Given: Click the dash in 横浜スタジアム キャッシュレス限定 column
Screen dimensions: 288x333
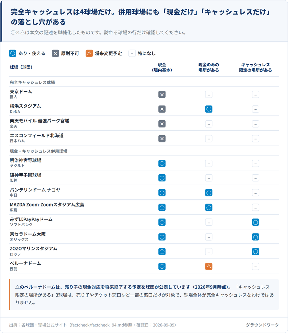Looking at the screenshot, I should point(255,109).
